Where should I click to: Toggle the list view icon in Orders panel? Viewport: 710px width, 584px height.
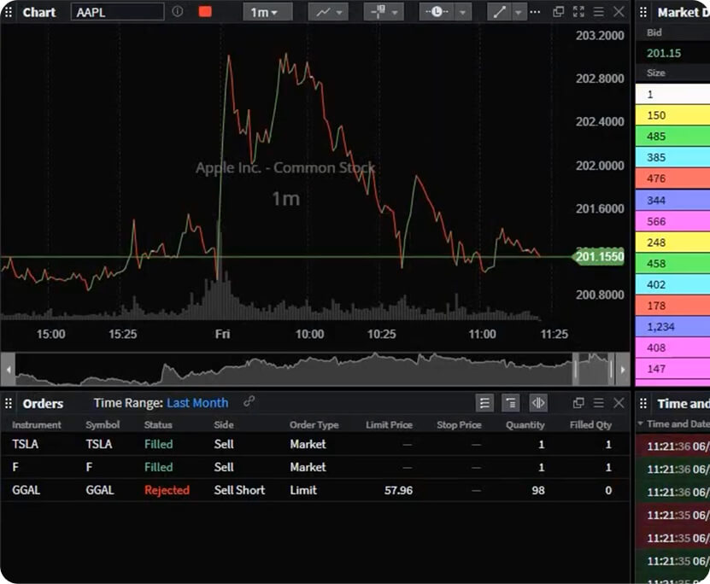click(x=485, y=402)
